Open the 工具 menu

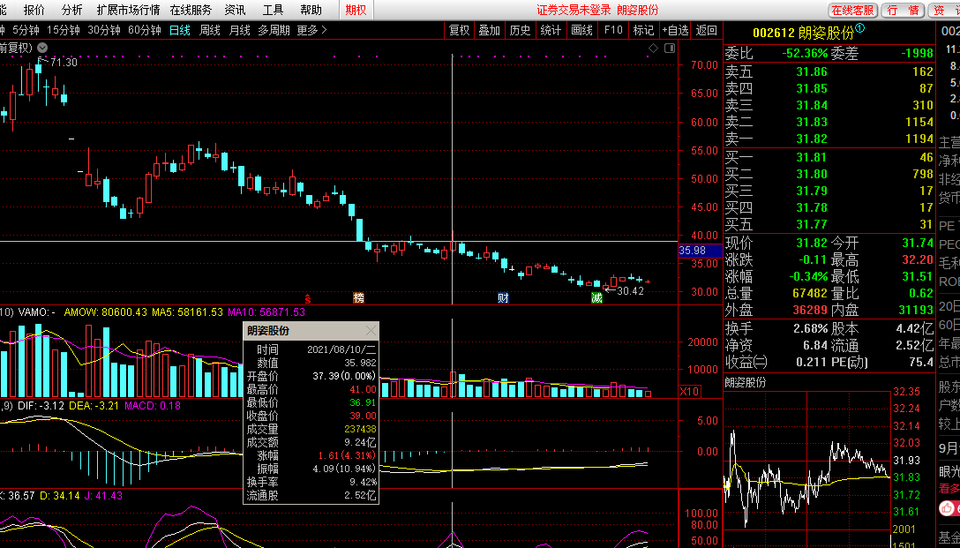273,10
